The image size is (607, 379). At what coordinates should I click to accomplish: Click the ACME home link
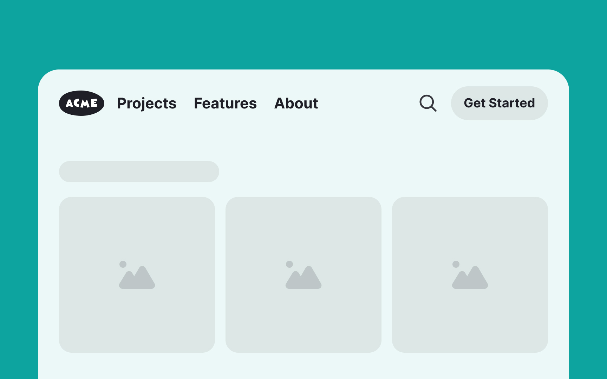coord(81,103)
